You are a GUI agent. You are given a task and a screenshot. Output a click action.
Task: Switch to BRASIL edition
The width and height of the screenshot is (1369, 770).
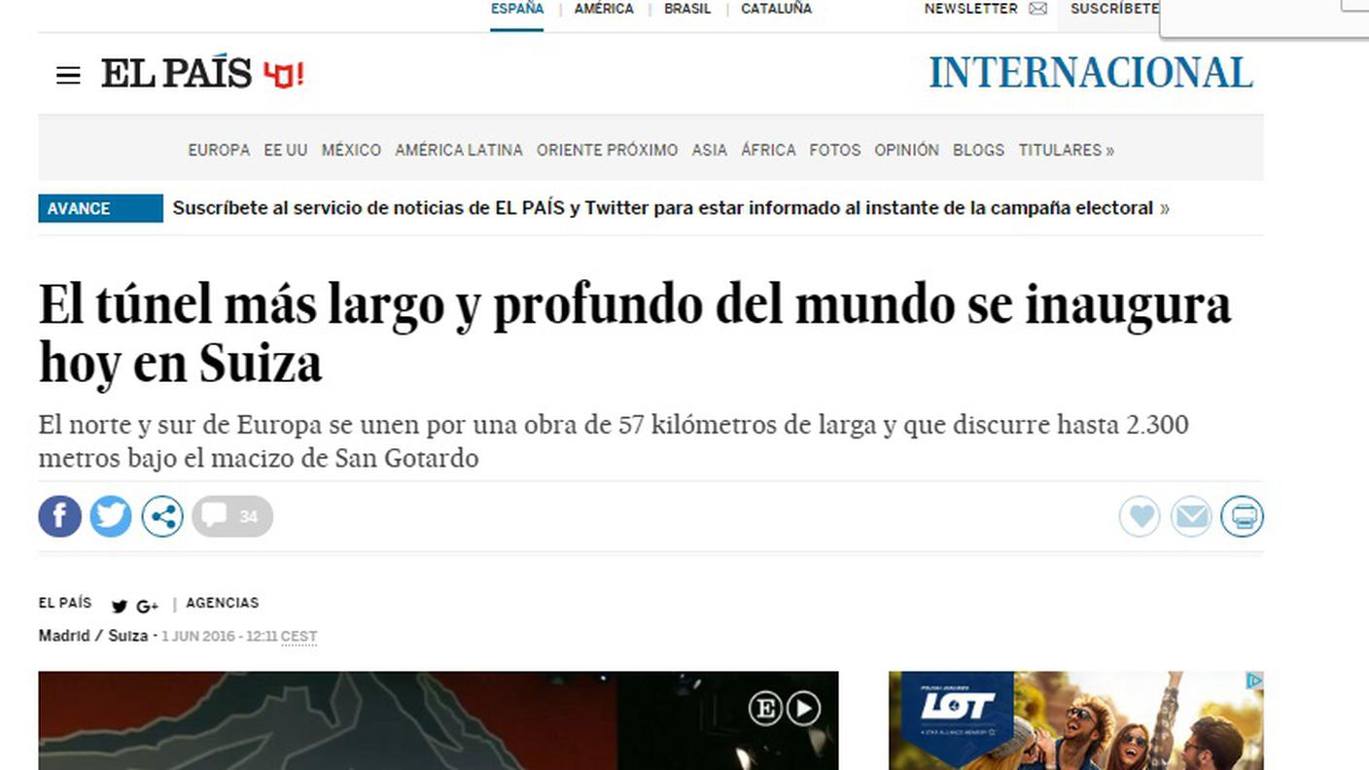pos(687,9)
